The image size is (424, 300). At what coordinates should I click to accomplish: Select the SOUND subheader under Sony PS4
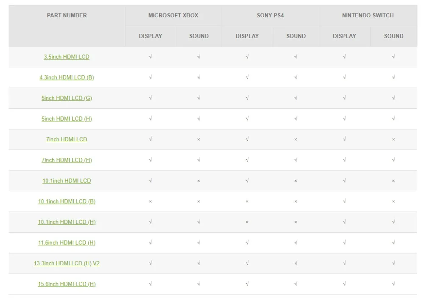pyautogui.click(x=296, y=36)
